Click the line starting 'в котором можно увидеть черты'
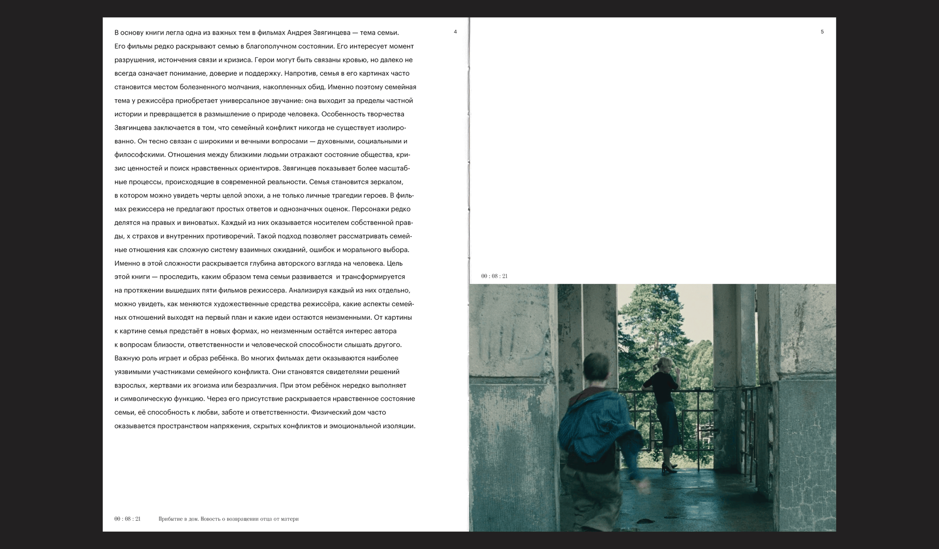939x549 pixels. pyautogui.click(x=264, y=196)
